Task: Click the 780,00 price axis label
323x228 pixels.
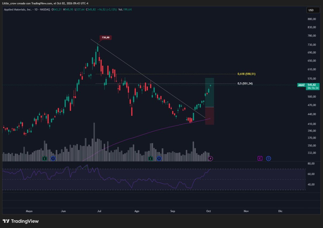Action: (312, 36)
